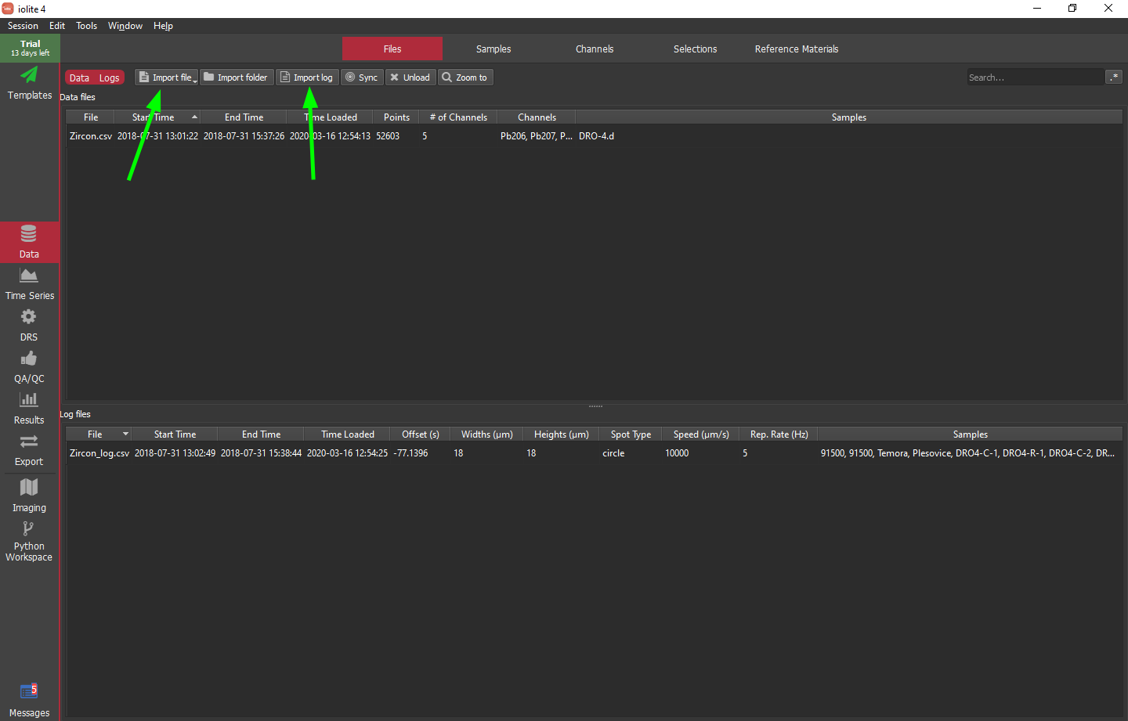Viewport: 1128px width, 721px height.
Task: Click the Samples header in Data files
Action: pos(849,117)
